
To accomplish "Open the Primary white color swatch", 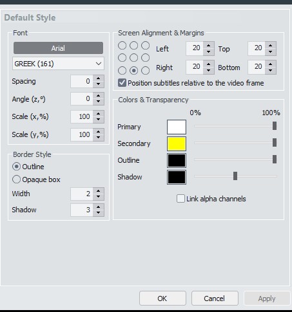I will [177, 127].
